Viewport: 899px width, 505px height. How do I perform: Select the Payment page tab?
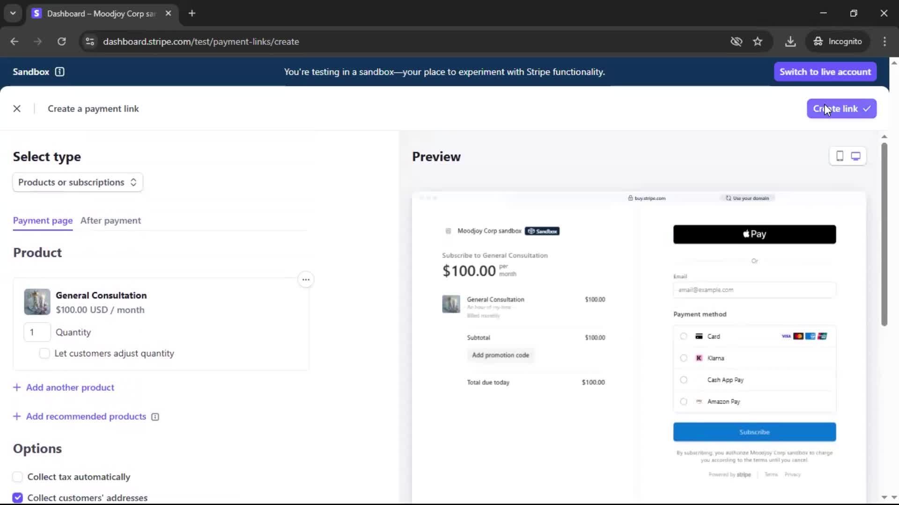coord(43,220)
